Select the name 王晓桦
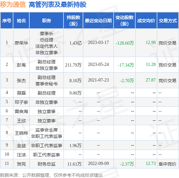Viewport: 179px width, 178px height. click(21, 133)
